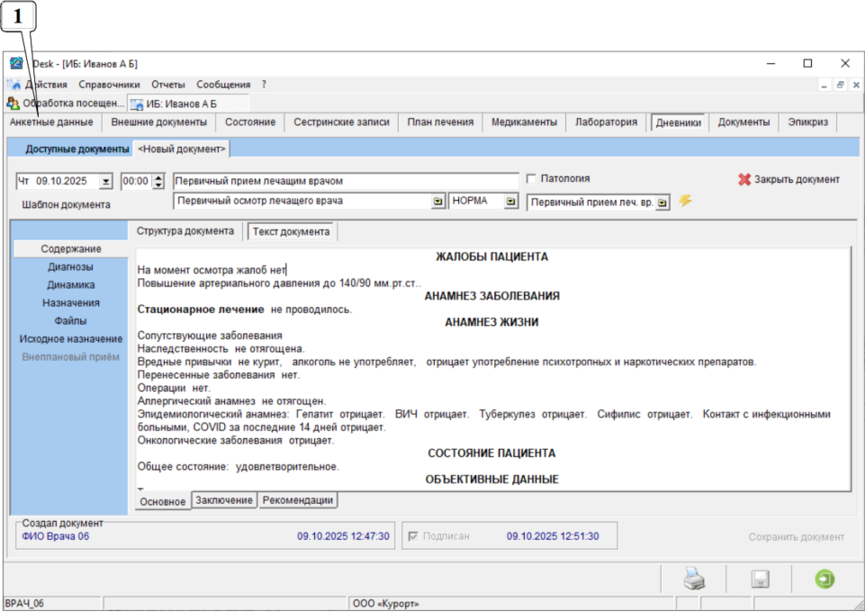Click the Обработка посещений window icon
The height and width of the screenshot is (612, 865).
coord(13,103)
